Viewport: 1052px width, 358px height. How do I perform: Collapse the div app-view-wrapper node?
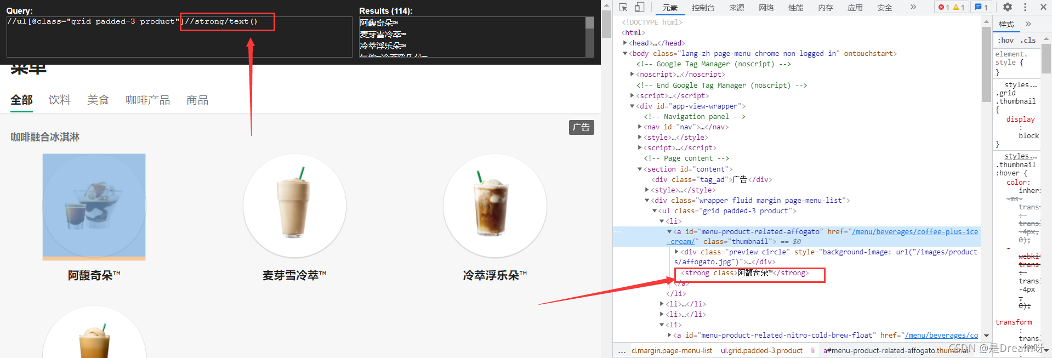tap(632, 106)
